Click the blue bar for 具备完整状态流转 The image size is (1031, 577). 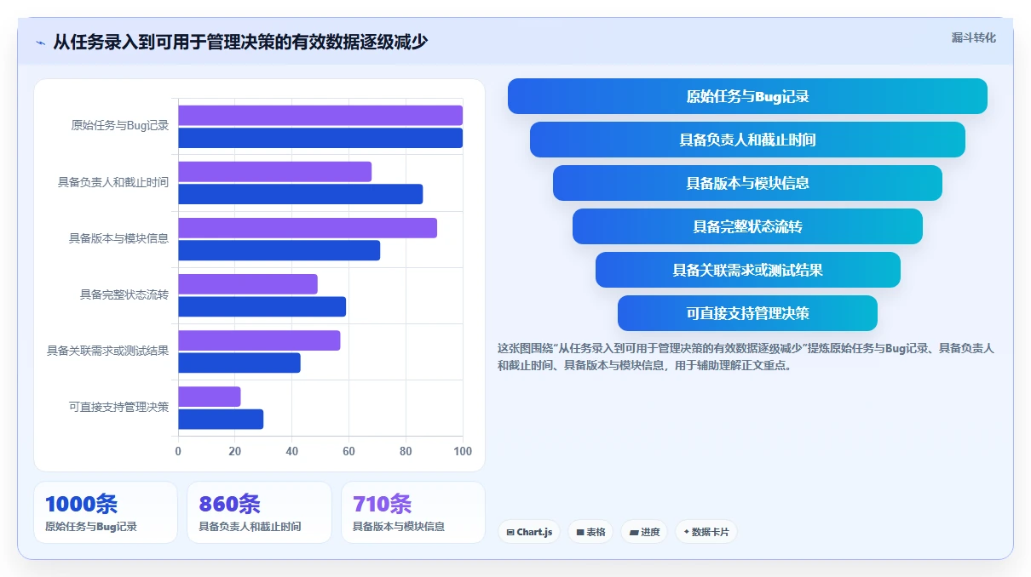(x=262, y=306)
